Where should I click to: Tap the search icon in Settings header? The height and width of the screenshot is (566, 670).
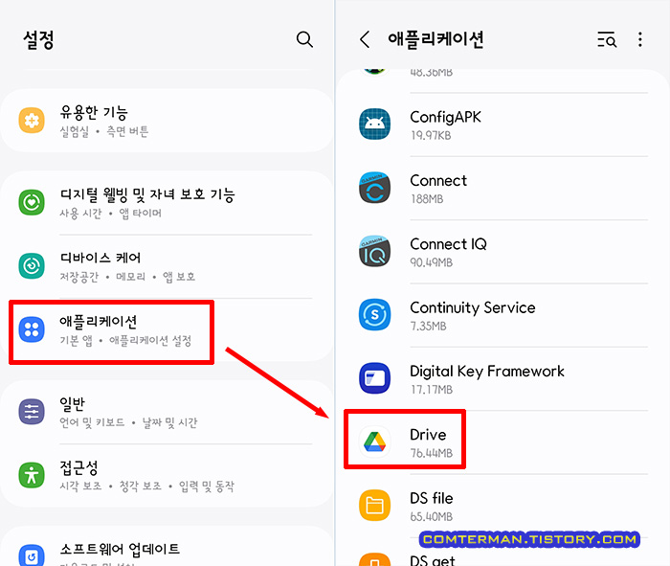(x=304, y=39)
